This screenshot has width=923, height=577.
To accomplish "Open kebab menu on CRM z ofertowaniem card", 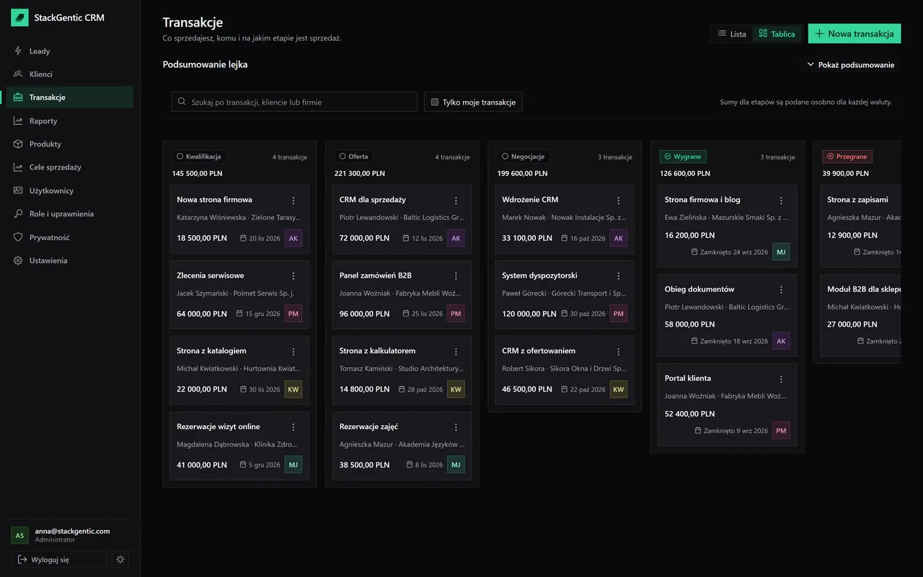I will click(619, 352).
